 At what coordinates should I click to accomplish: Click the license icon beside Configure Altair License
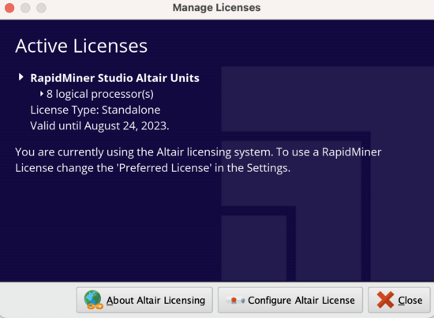pos(235,300)
